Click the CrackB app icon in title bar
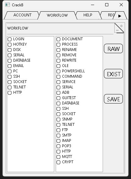 pyautogui.click(x=8, y=5)
